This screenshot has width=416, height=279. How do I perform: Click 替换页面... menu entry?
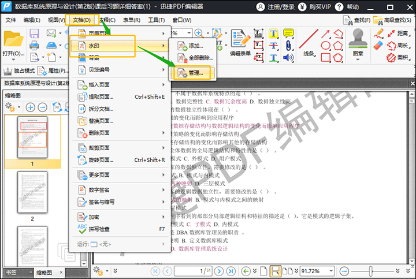point(120,121)
